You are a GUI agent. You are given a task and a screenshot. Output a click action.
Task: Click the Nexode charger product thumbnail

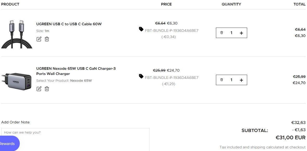17,81
